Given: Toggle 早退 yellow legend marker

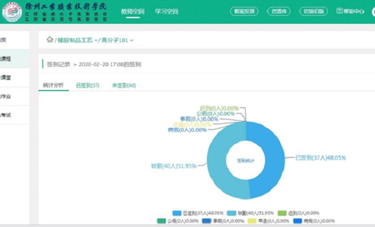Looking at the screenshot, I should click(x=252, y=221).
